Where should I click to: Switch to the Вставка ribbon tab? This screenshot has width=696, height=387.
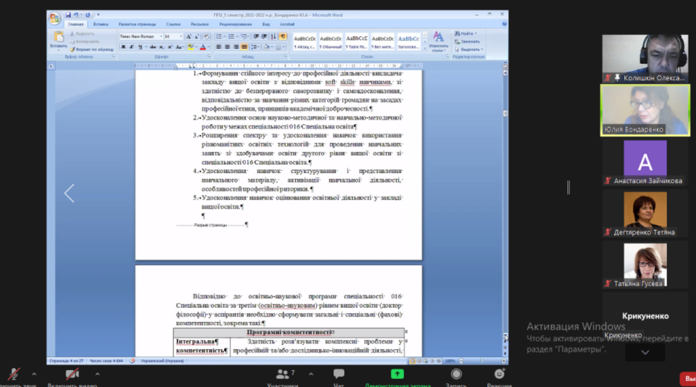click(101, 25)
